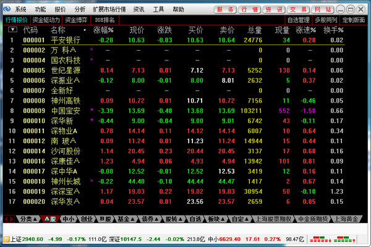Click the 服务 button
Screen dimensions: 371x247
tap(225, 9)
